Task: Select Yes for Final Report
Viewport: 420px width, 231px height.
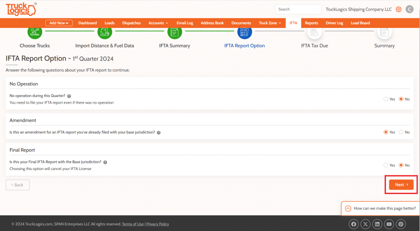Action: [x=386, y=165]
